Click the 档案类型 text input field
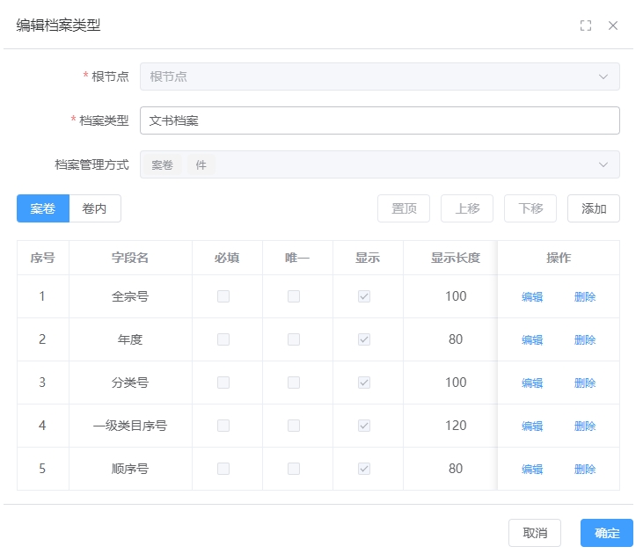Screen dimensions: 643x554 pos(379,120)
